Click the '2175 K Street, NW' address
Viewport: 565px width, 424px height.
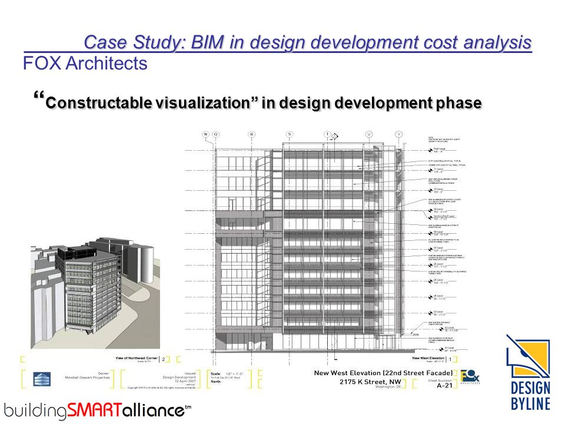pyautogui.click(x=370, y=382)
